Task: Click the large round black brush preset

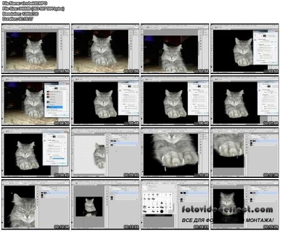Action: (162, 211)
